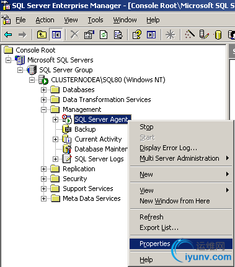This screenshot has height=267, width=235.
Task: Open the View submenu in context menu
Action: coord(180,190)
